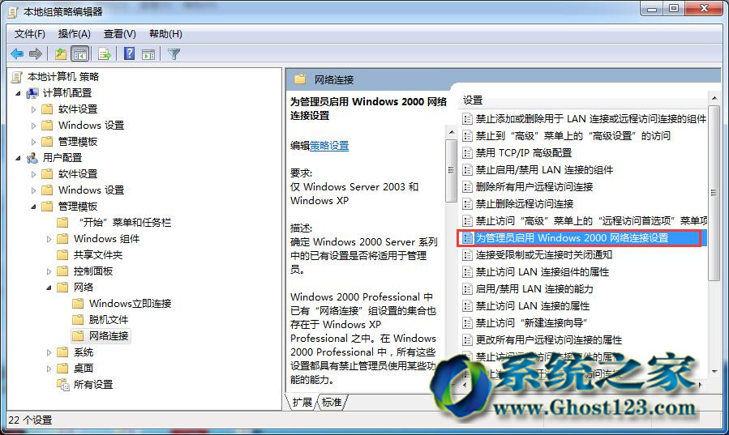
Task: Click settings list scrollbar down arrow
Action: point(714,371)
